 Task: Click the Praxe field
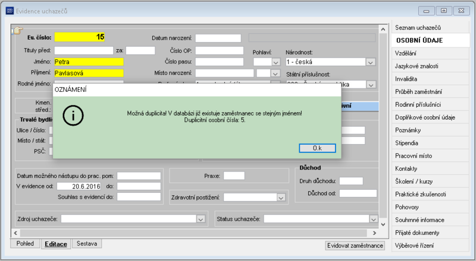[234, 176]
